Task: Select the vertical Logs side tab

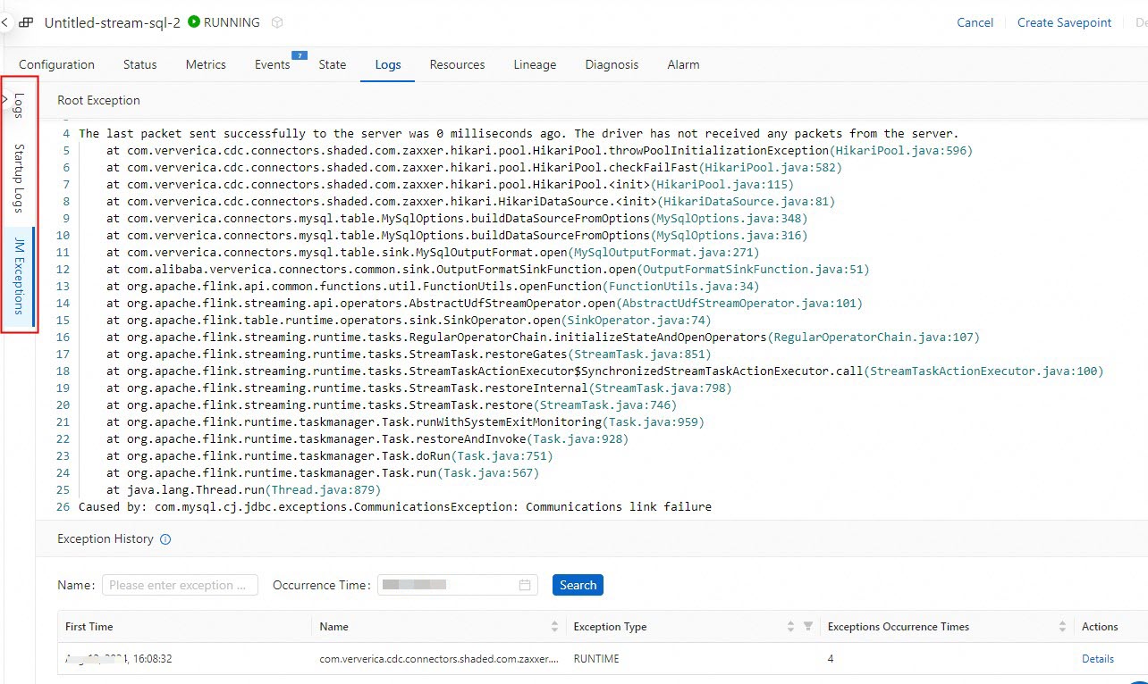Action: point(19,105)
